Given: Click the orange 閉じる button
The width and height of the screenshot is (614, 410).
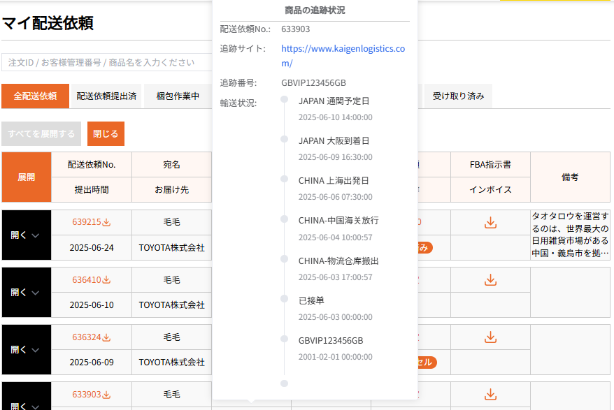Looking at the screenshot, I should (106, 134).
